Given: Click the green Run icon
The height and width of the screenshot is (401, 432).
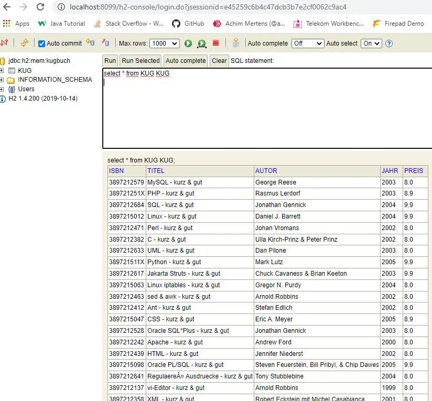Looking at the screenshot, I should click(x=188, y=44).
